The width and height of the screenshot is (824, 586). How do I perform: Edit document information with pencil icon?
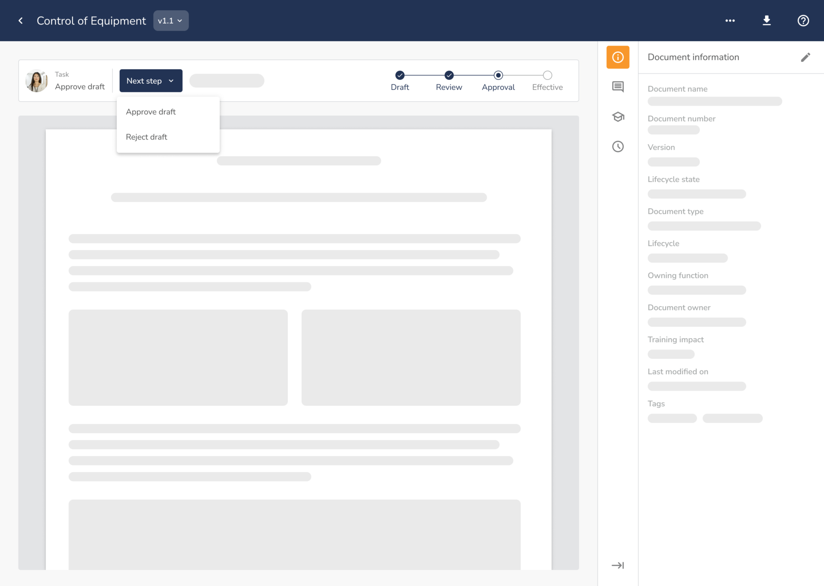805,58
